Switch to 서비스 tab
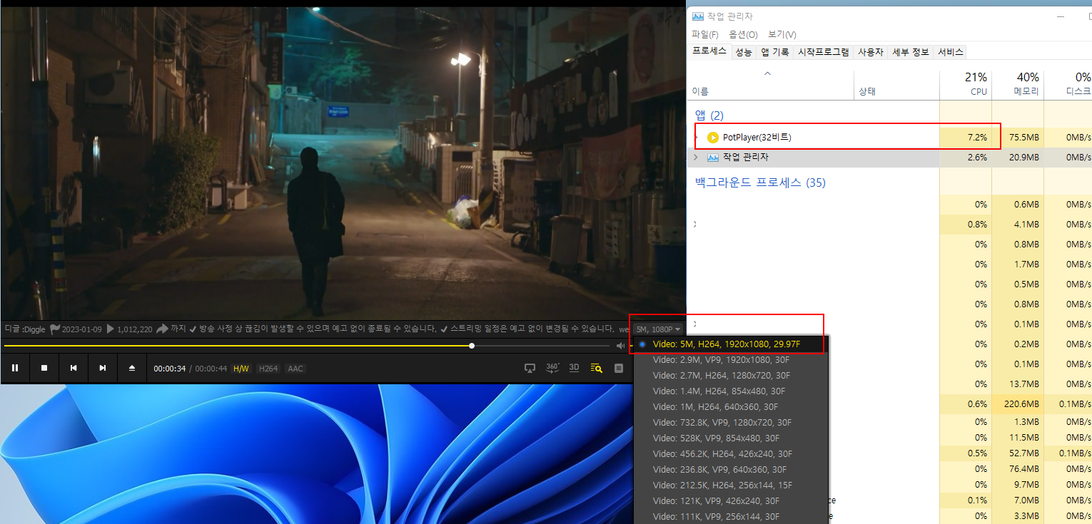 pyautogui.click(x=951, y=52)
